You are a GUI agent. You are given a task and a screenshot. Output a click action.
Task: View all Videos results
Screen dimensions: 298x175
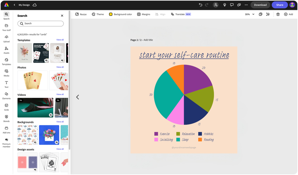[60, 94]
